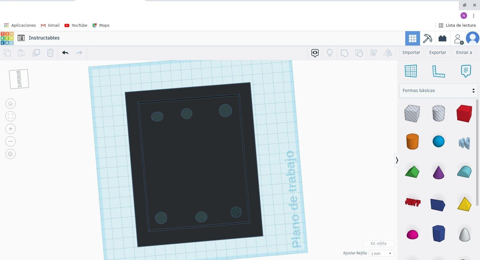Open the Bricks mode icon

442,38
